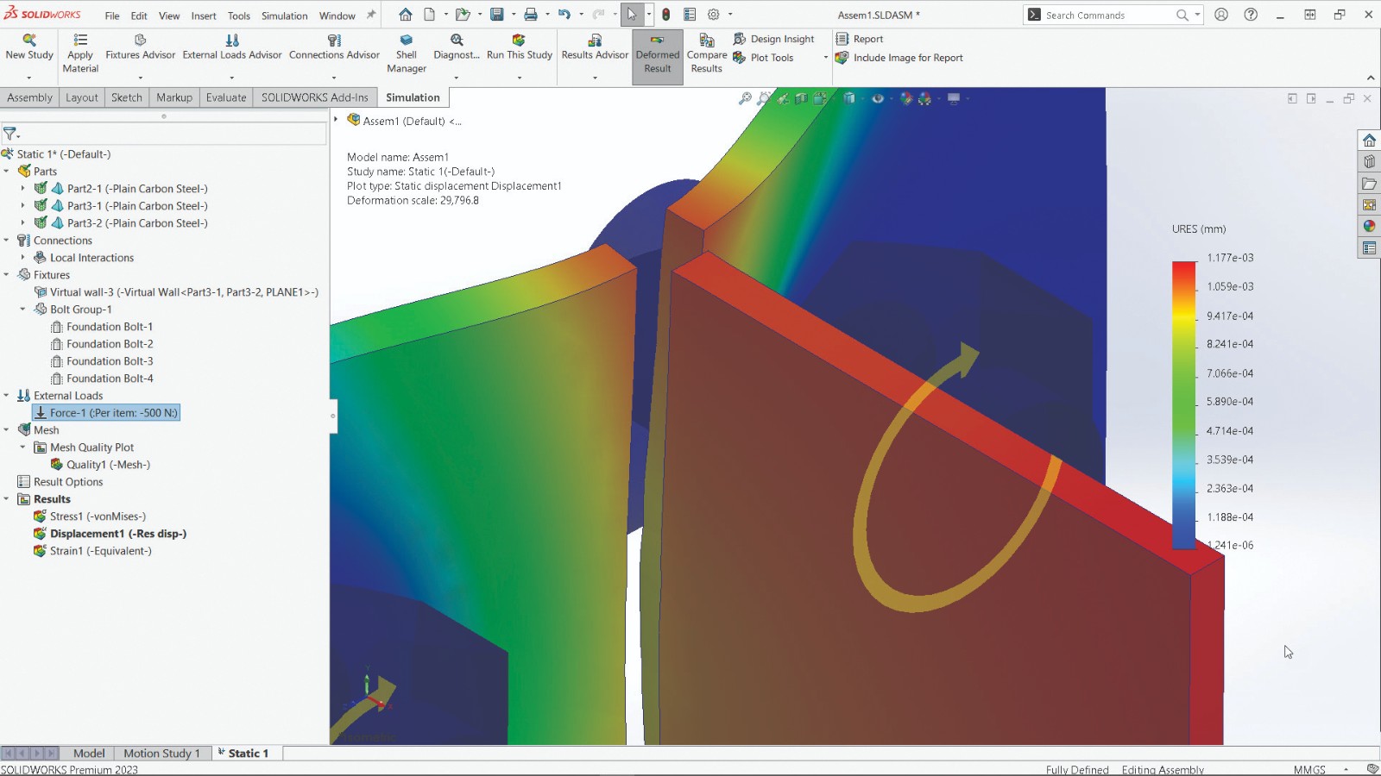Viewport: 1381px width, 776px height.
Task: Expand the Local Interactions node
Action: pos(23,258)
